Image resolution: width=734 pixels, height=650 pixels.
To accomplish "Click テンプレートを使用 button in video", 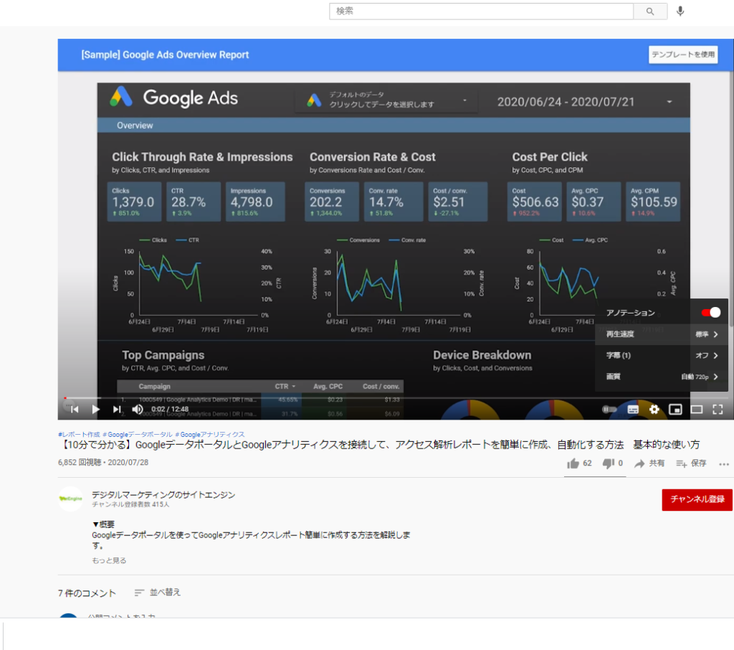I will click(683, 55).
